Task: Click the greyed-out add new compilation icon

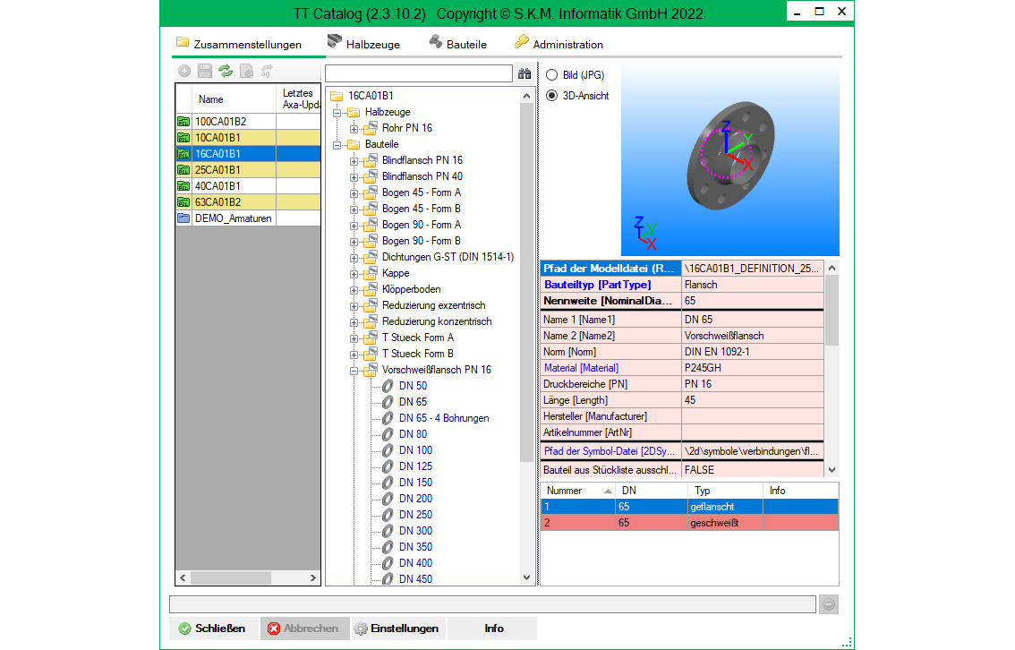Action: point(184,72)
